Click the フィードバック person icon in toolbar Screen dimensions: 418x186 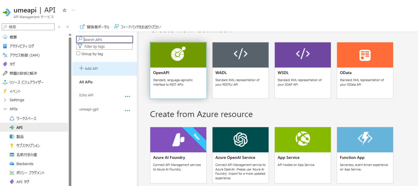116,27
